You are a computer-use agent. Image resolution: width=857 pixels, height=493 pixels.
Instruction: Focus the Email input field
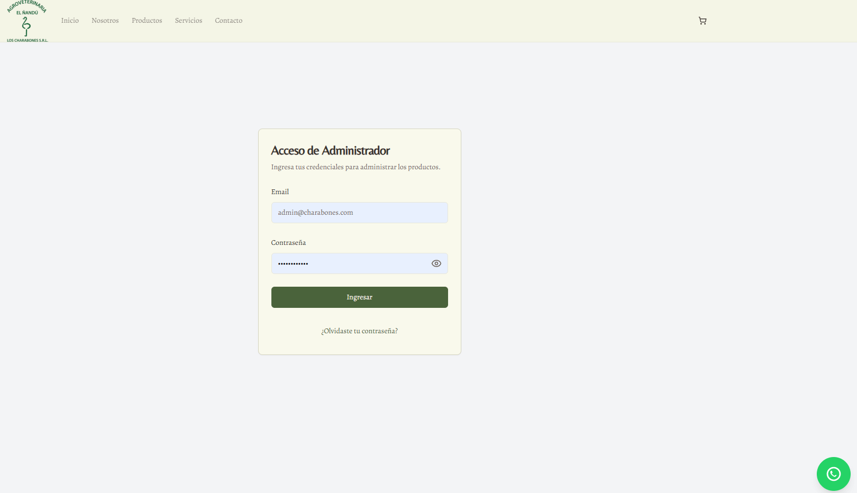coord(359,213)
